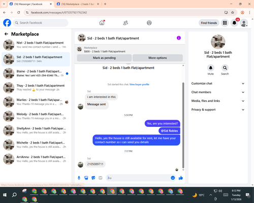
Task: Open View buyer profile link
Action: [139, 84]
